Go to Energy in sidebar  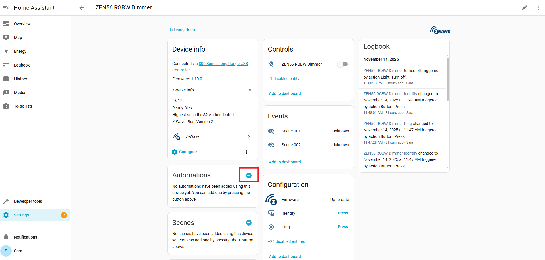click(20, 51)
